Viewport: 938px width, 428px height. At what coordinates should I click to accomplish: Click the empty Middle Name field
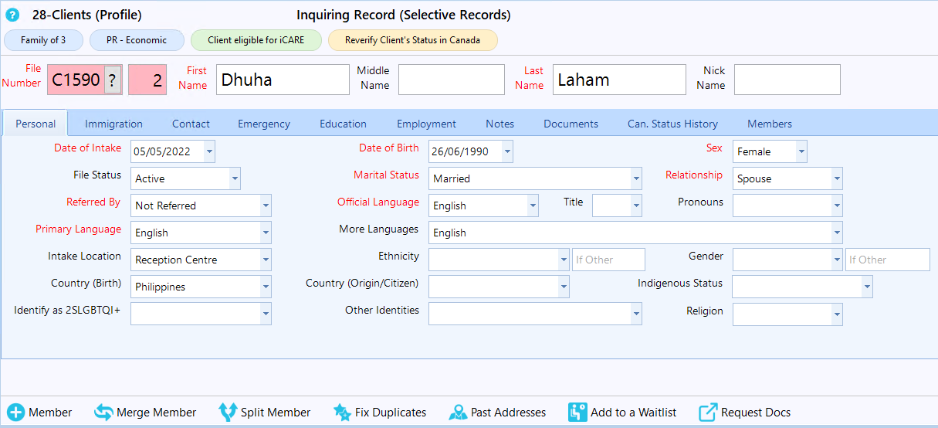[x=452, y=80]
